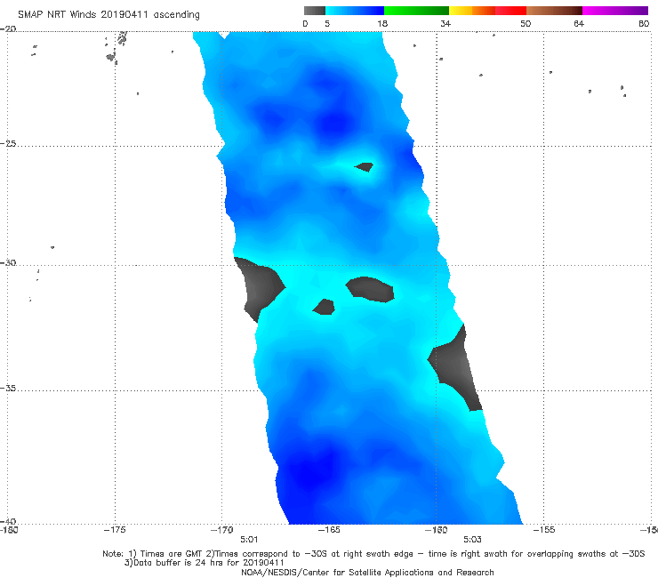Pick the magenta-purple 64-80 color bar segment
Viewport: 658px width, 578px height.
615,11
